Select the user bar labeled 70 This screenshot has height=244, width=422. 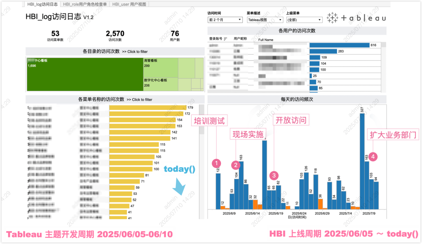coord(313,82)
